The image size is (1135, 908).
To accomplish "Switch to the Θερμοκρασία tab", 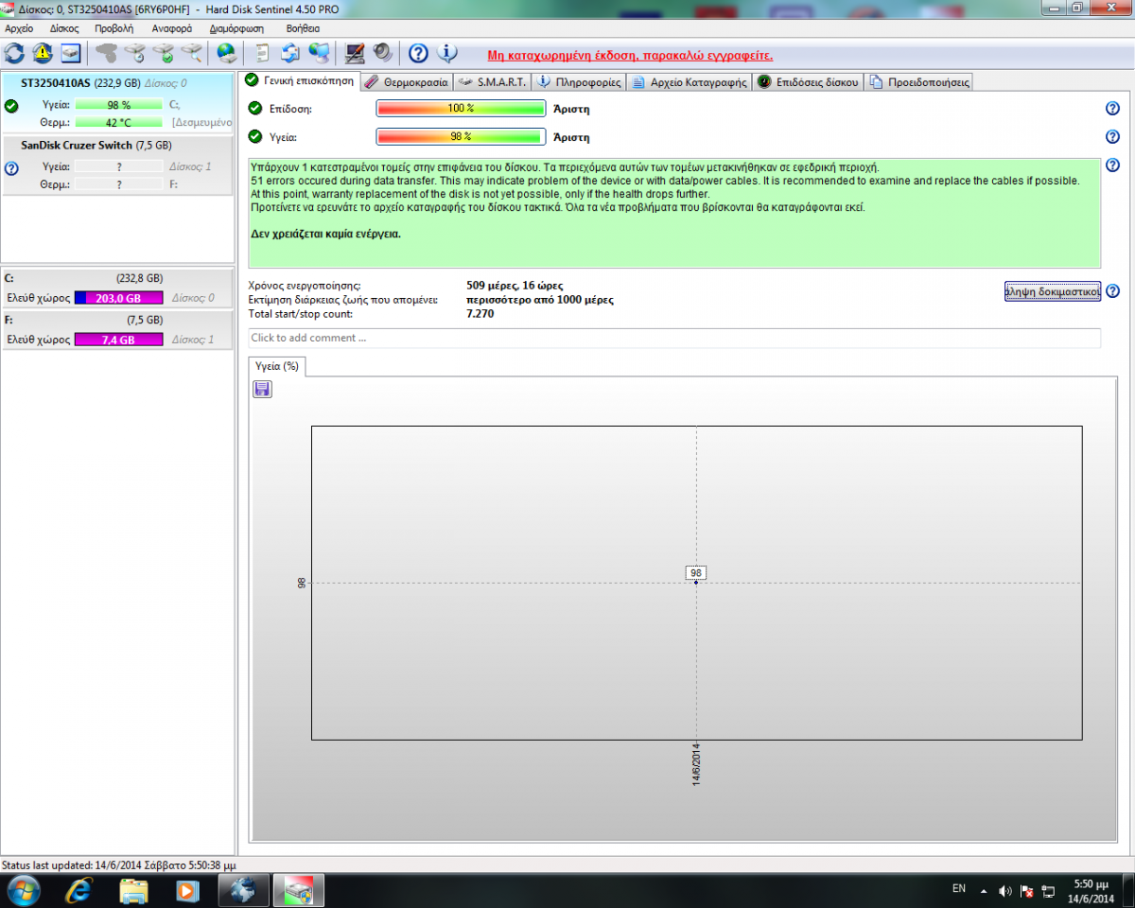I will (x=407, y=82).
